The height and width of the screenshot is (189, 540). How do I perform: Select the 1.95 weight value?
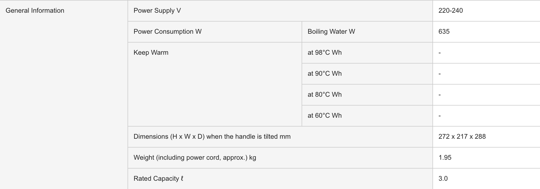(x=445, y=158)
